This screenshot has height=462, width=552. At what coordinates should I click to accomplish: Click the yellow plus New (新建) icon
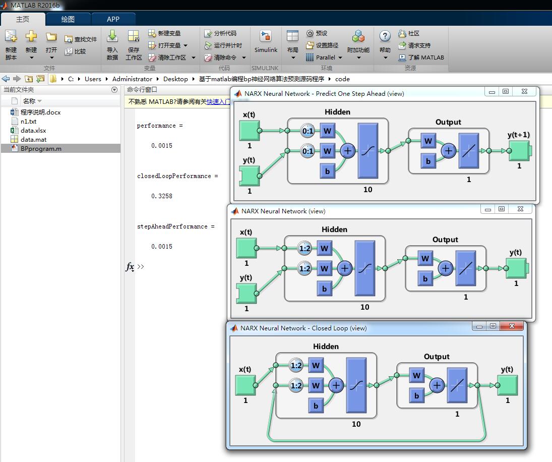pos(31,36)
